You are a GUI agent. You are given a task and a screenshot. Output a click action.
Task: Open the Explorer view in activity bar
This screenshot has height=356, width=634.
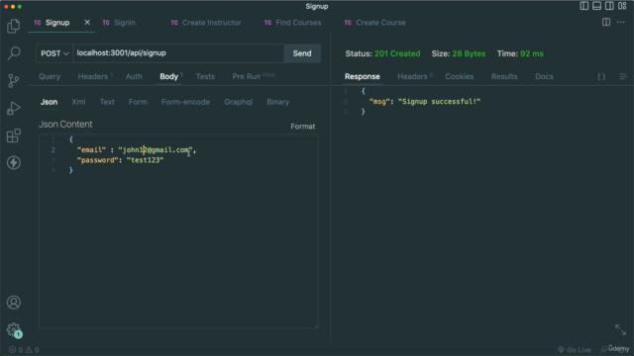coord(13,27)
